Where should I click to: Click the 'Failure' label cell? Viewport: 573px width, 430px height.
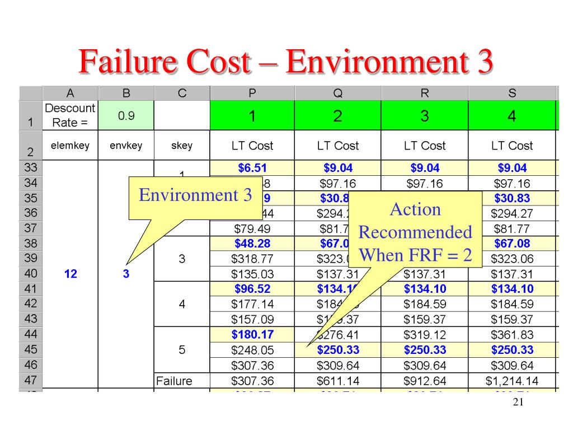[x=182, y=381]
